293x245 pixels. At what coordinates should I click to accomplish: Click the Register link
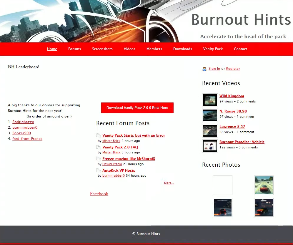click(x=233, y=69)
